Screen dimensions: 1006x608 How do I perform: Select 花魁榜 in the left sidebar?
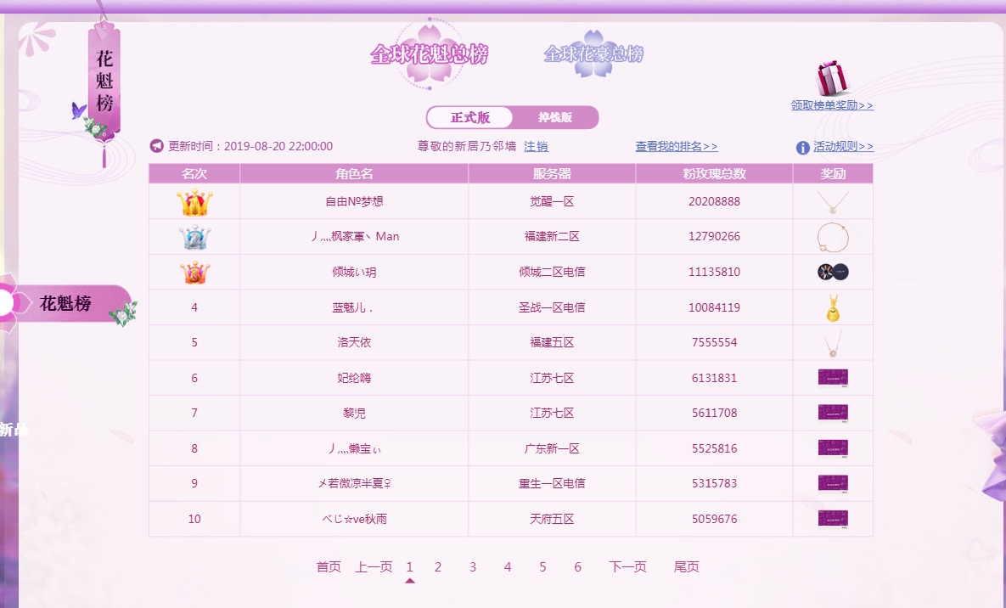coord(66,303)
